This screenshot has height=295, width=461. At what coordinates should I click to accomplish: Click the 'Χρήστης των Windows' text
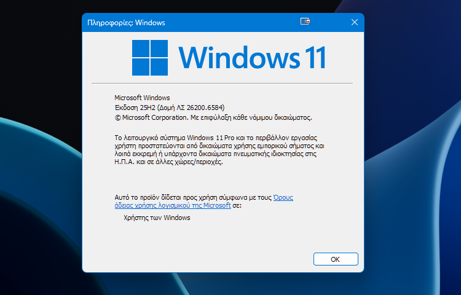click(x=157, y=218)
